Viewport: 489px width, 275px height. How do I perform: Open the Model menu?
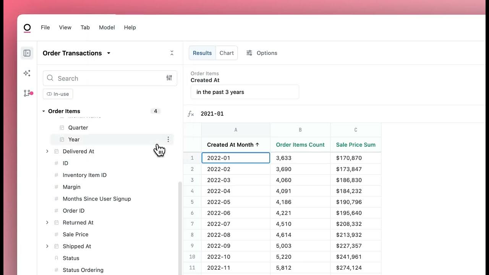[107, 27]
